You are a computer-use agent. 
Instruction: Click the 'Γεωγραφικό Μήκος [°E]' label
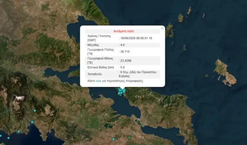[100, 61]
